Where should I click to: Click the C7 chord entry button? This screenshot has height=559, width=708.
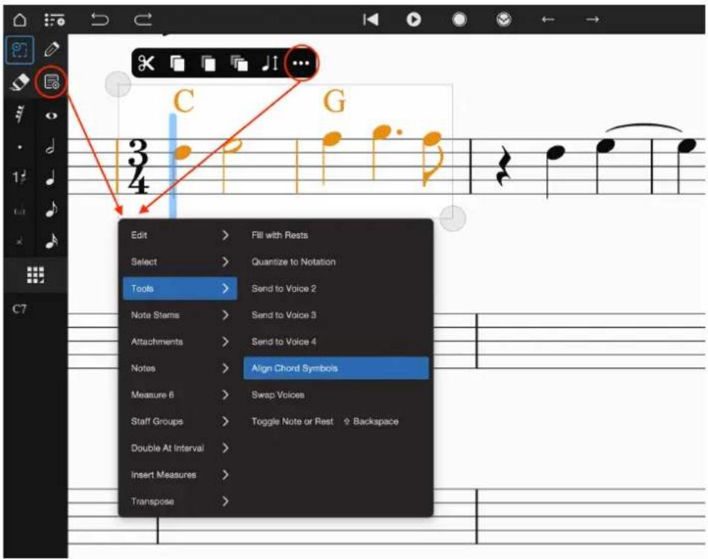pyautogui.click(x=19, y=310)
